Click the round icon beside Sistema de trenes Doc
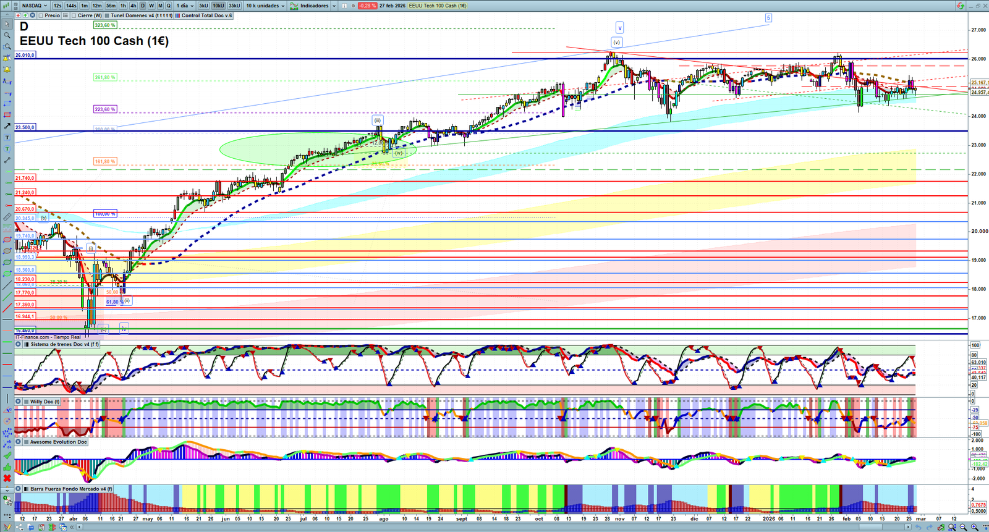The height and width of the screenshot is (532, 989). 19,344
